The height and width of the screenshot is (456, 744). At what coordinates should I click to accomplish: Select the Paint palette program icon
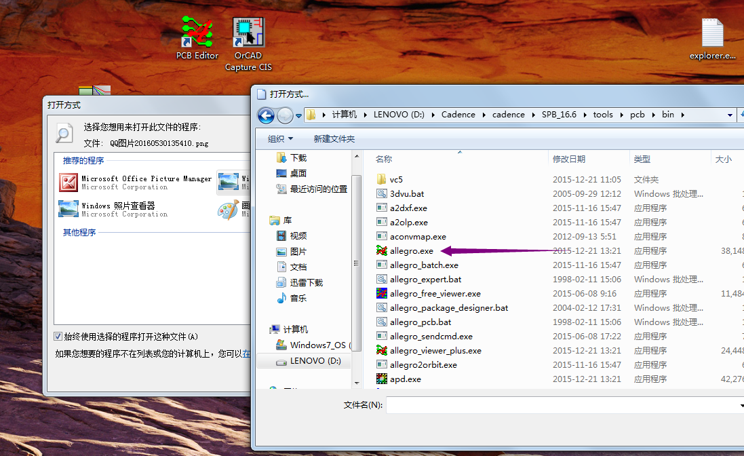pos(228,209)
